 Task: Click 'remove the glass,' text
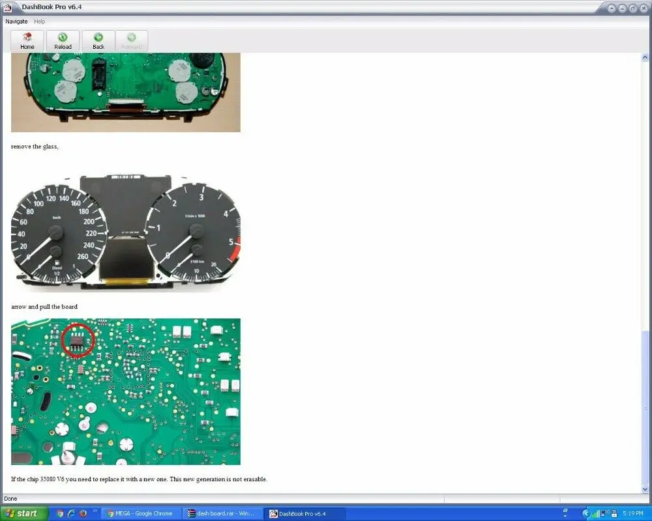35,147
